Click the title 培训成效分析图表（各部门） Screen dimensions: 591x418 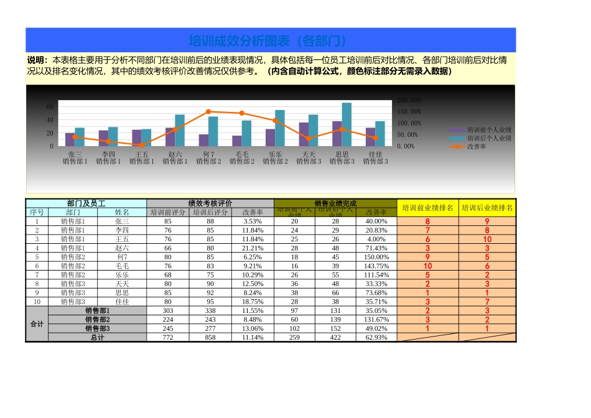268,41
